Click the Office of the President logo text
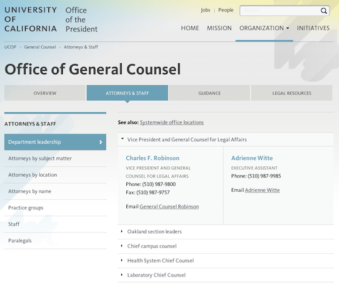Viewport: 339px width, 289px height. click(82, 19)
